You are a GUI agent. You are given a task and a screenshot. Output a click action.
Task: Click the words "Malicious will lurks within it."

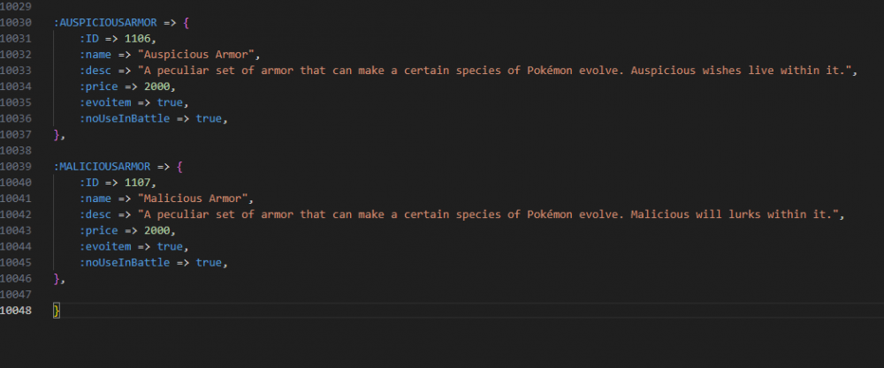pos(731,215)
